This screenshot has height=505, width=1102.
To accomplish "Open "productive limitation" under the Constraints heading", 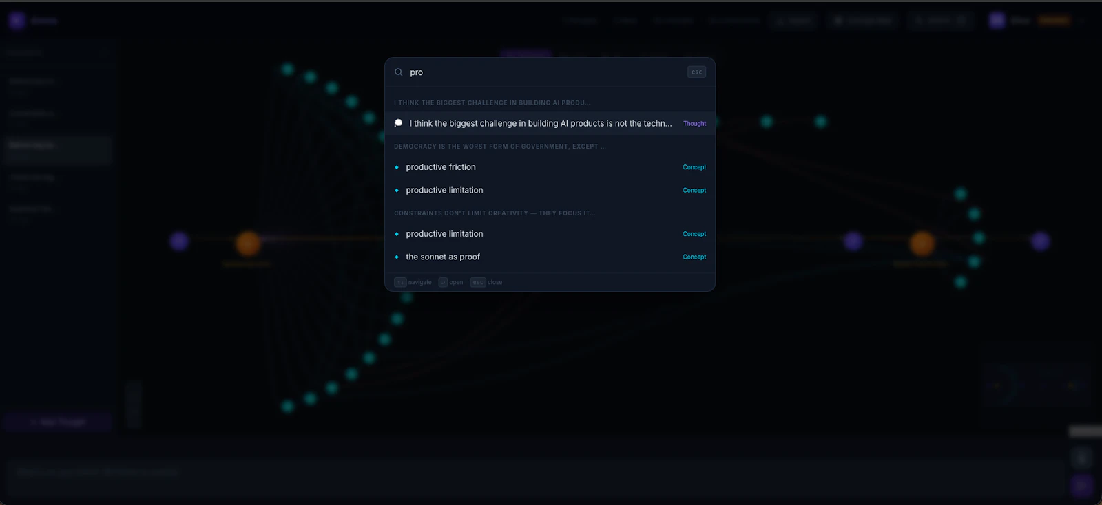I will (550, 234).
